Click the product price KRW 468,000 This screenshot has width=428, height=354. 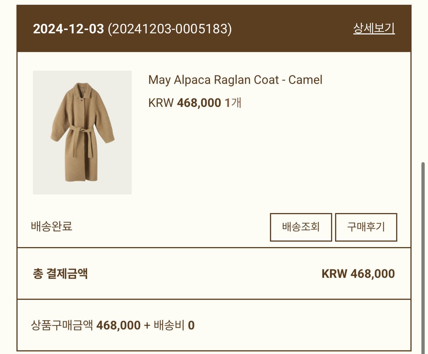pyautogui.click(x=184, y=102)
